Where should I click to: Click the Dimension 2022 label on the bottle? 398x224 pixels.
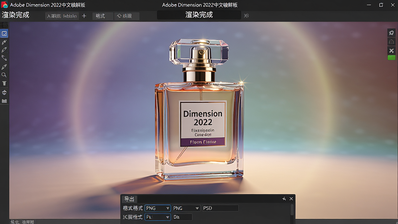(x=203, y=118)
